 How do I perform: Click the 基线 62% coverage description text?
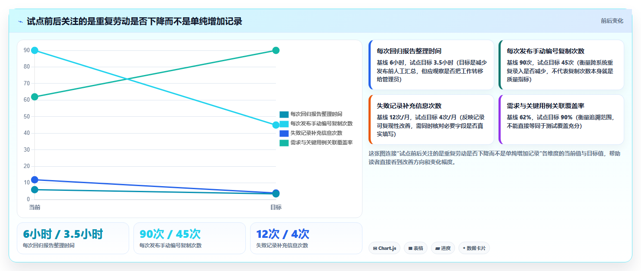(x=560, y=121)
